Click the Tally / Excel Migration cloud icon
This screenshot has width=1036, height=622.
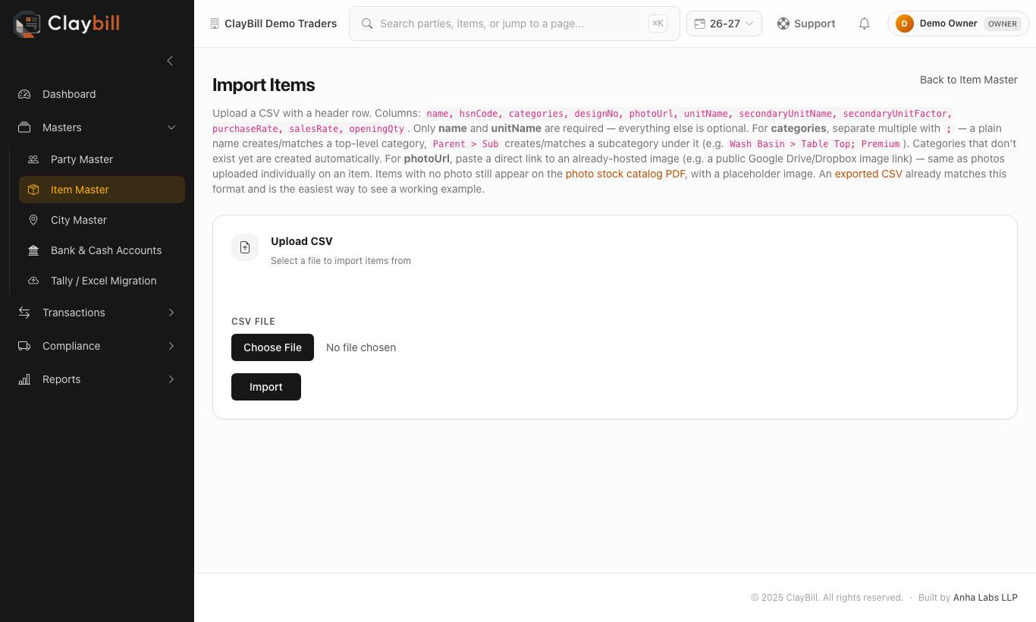pyautogui.click(x=33, y=281)
